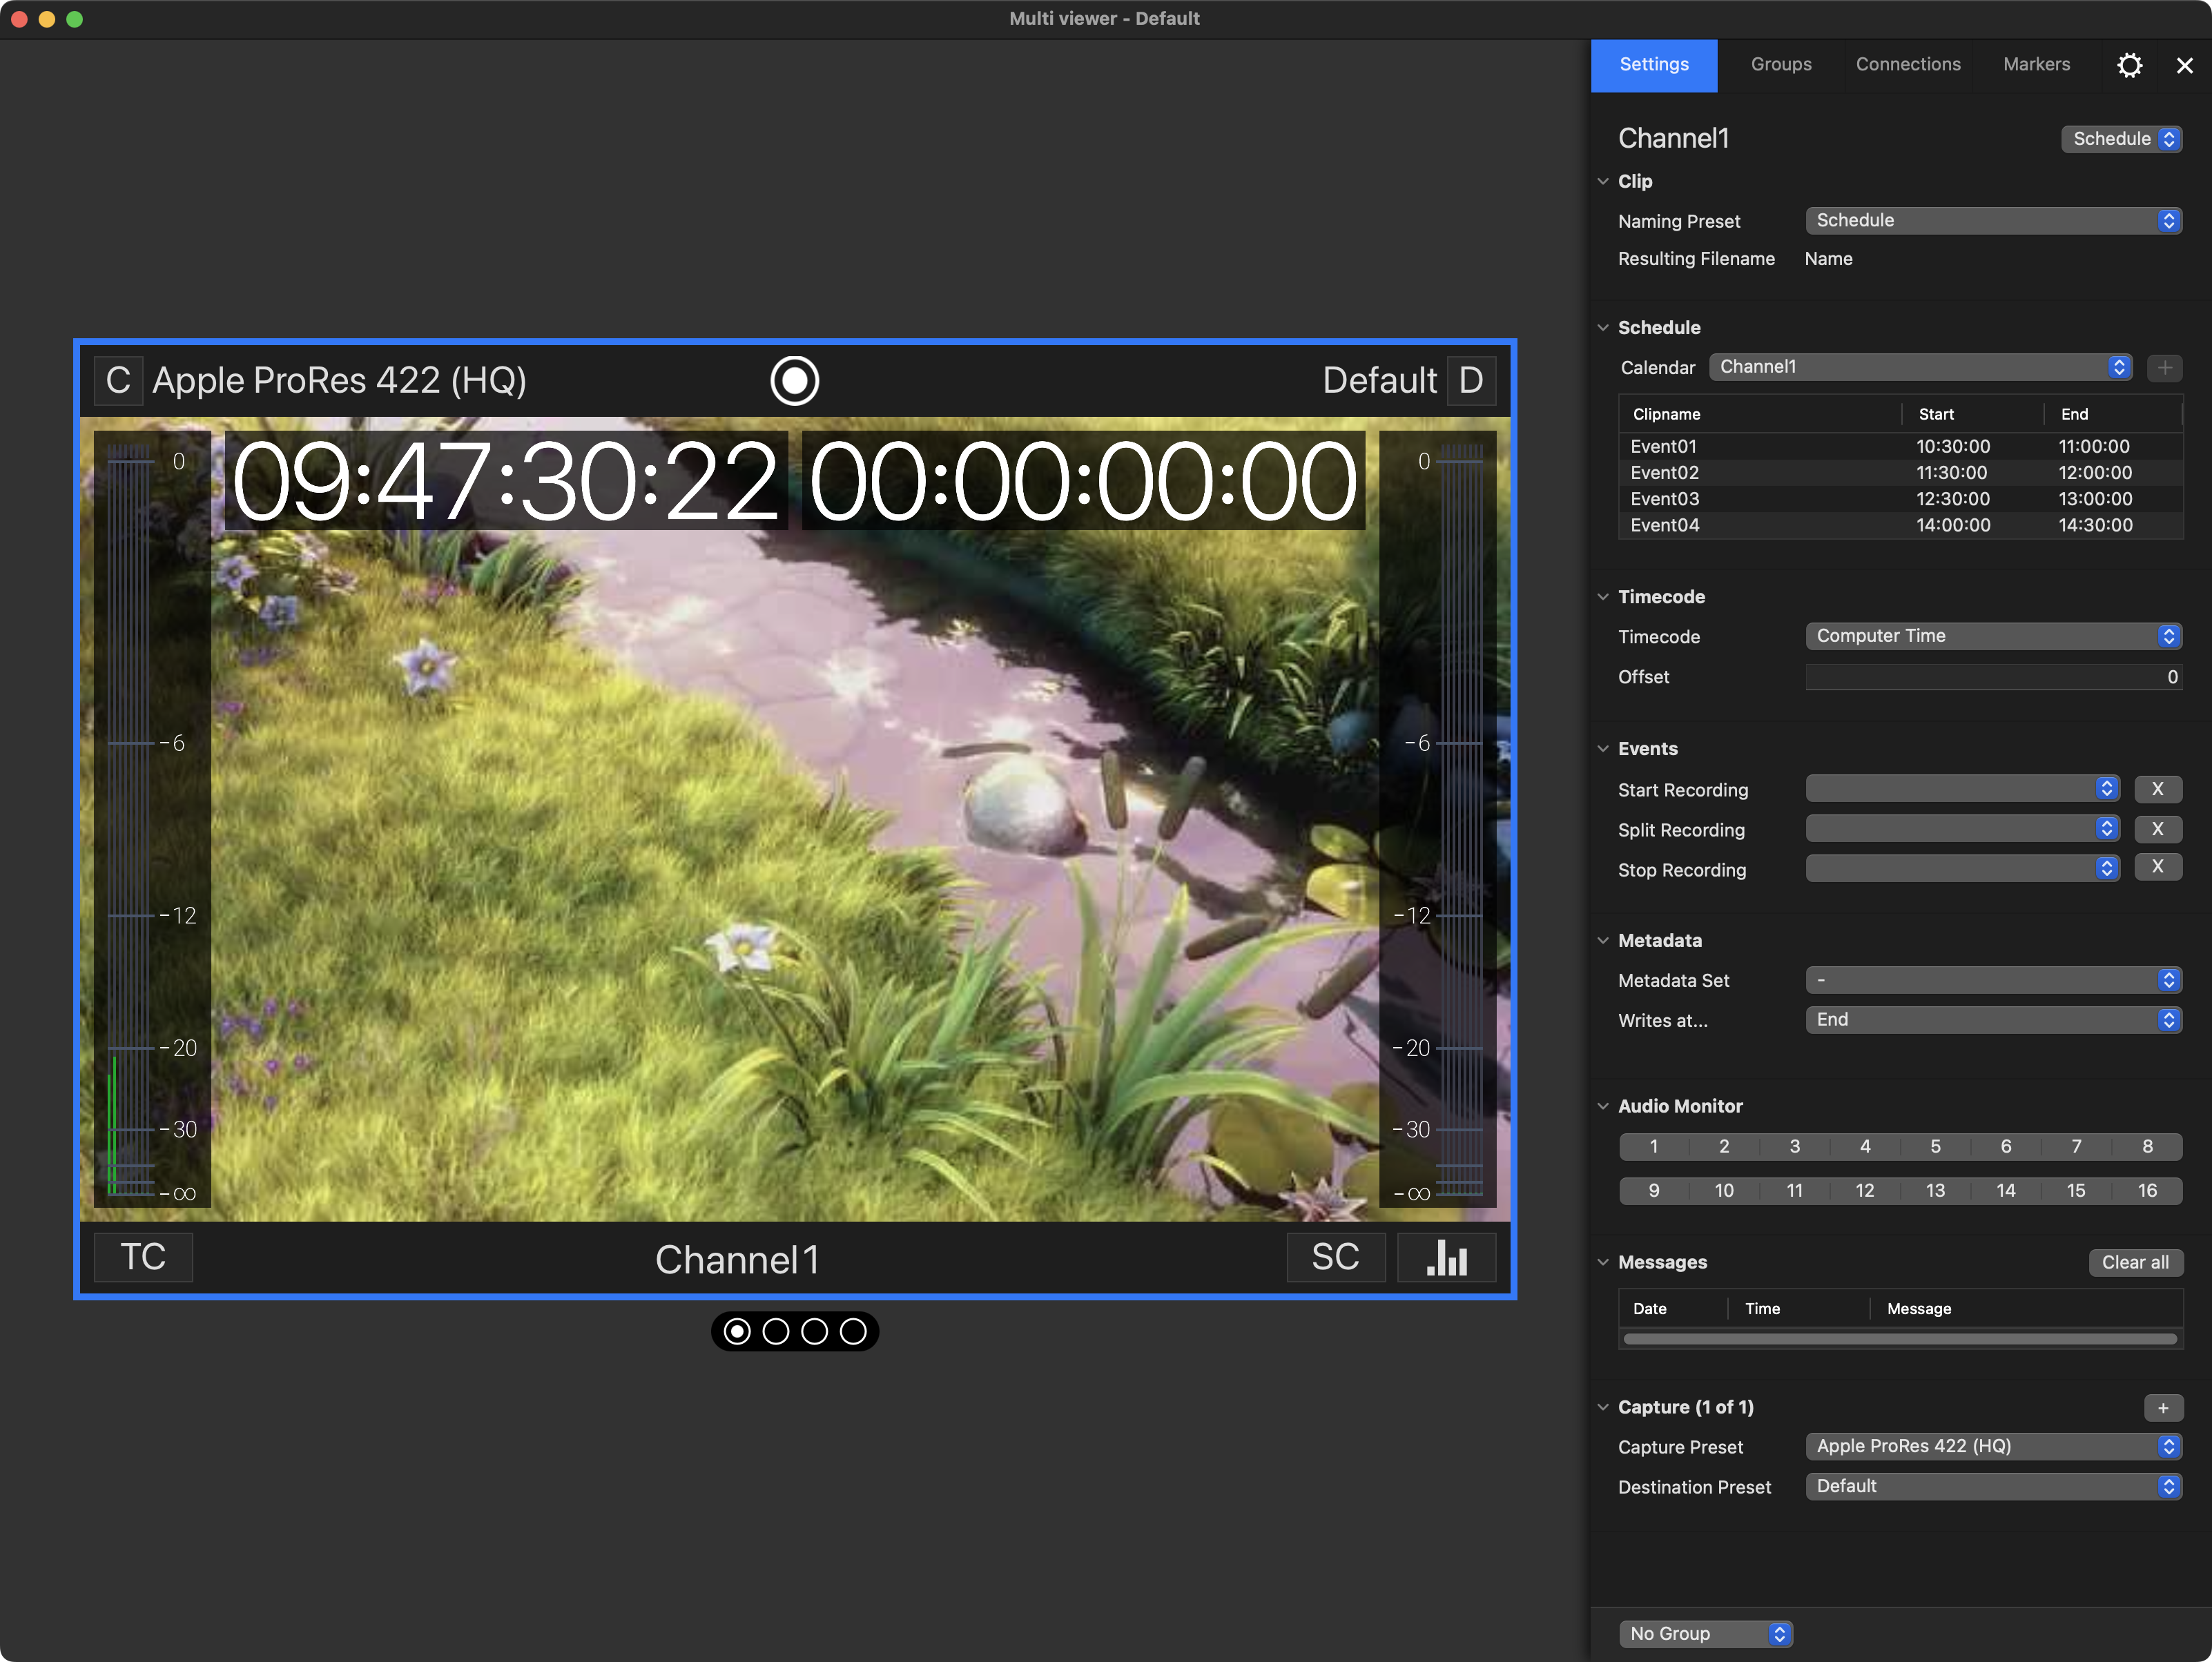Switch to the Markers tab
The height and width of the screenshot is (1662, 2212).
click(2036, 65)
